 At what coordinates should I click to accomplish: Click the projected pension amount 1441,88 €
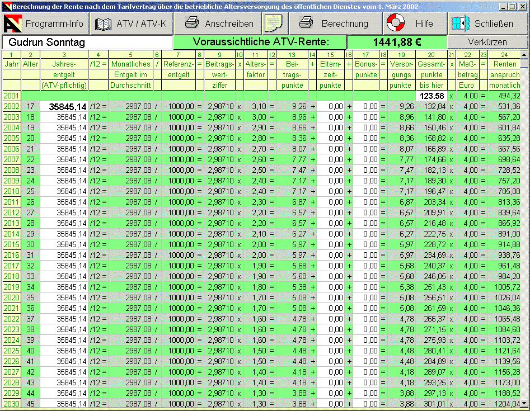click(x=397, y=42)
